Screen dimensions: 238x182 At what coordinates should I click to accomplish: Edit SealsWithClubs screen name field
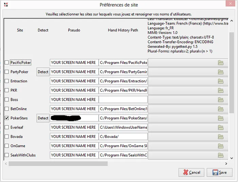coord(74,155)
